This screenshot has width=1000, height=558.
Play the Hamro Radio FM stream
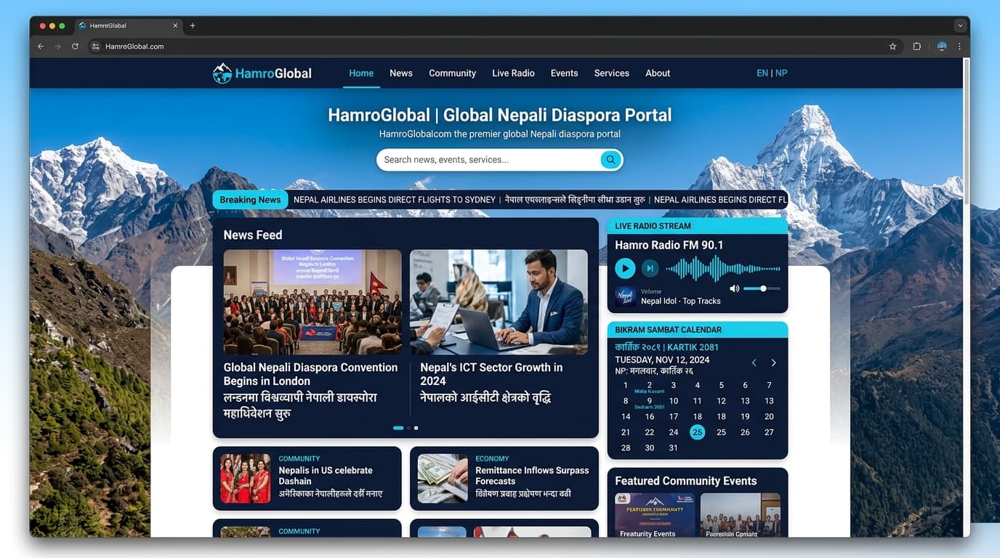point(625,268)
